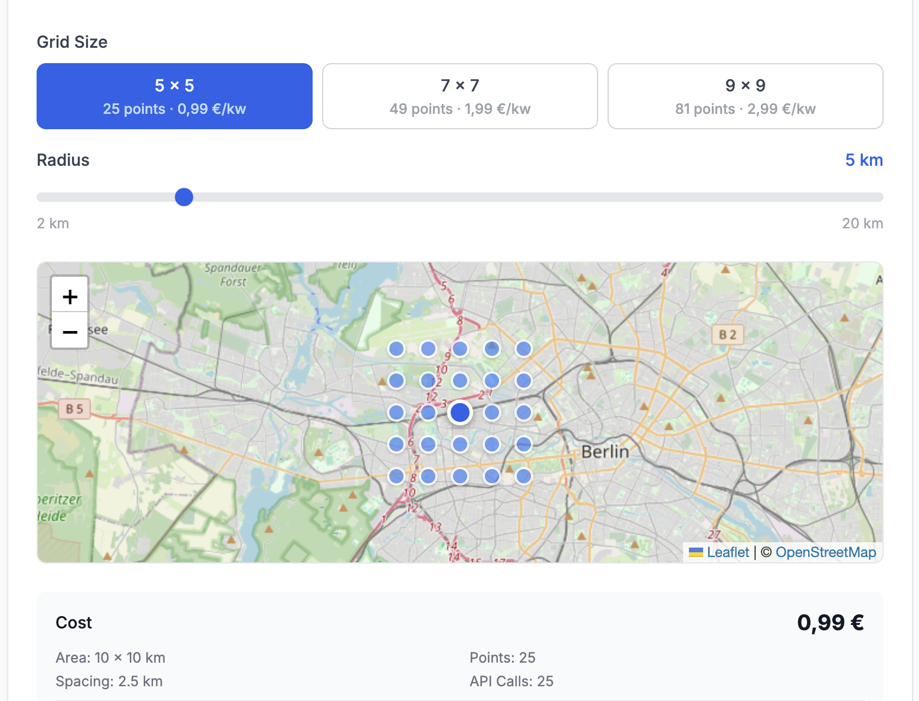The width and height of the screenshot is (919, 701).
Task: Choose the 7 × 7 grid with 49 points
Action: 460,96
